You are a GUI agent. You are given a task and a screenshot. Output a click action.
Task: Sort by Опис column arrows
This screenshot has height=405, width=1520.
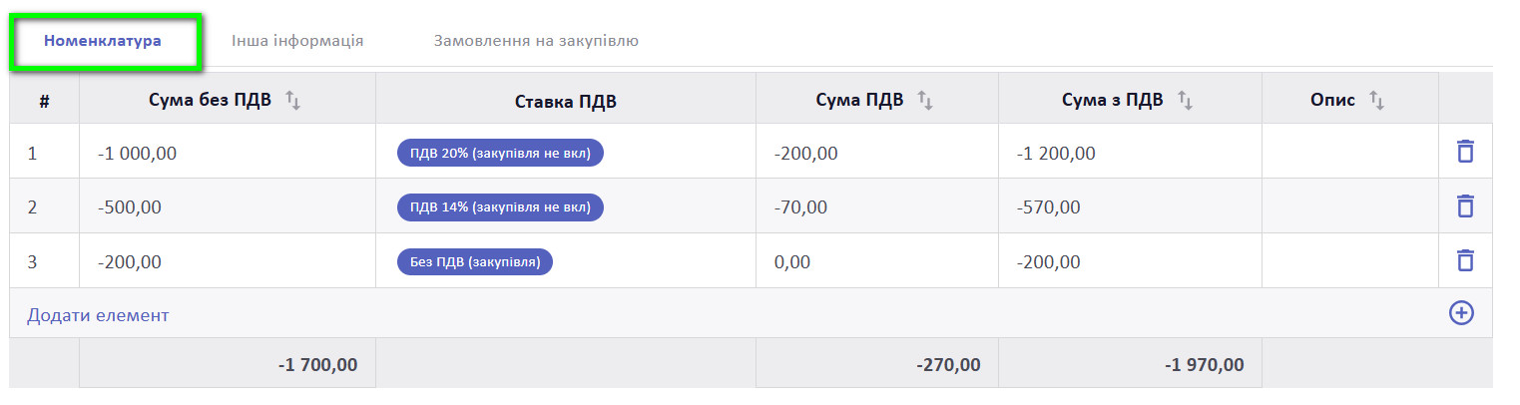click(1376, 100)
